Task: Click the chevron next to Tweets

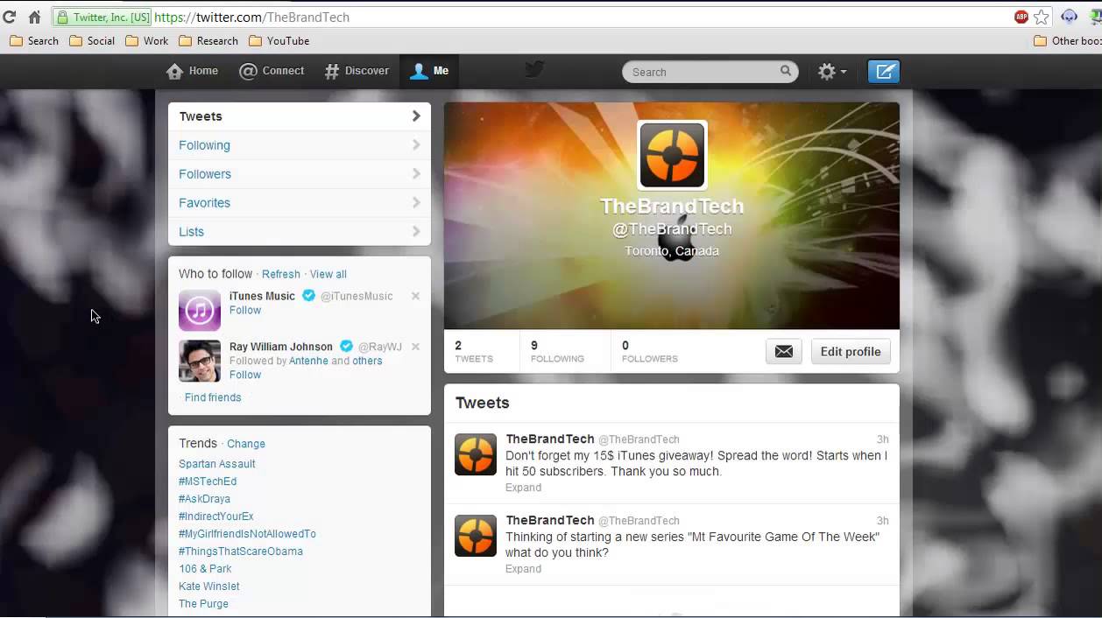Action: [x=416, y=116]
